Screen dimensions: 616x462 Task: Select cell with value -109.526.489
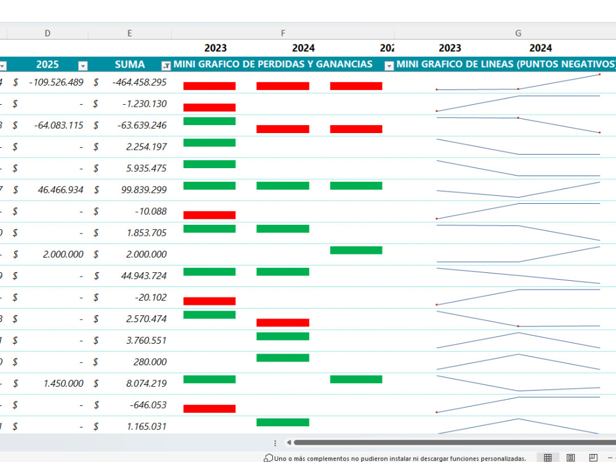click(x=47, y=83)
